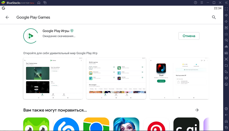Take a screenshot using sidebar icon
The width and height of the screenshot is (229, 131).
point(226,59)
